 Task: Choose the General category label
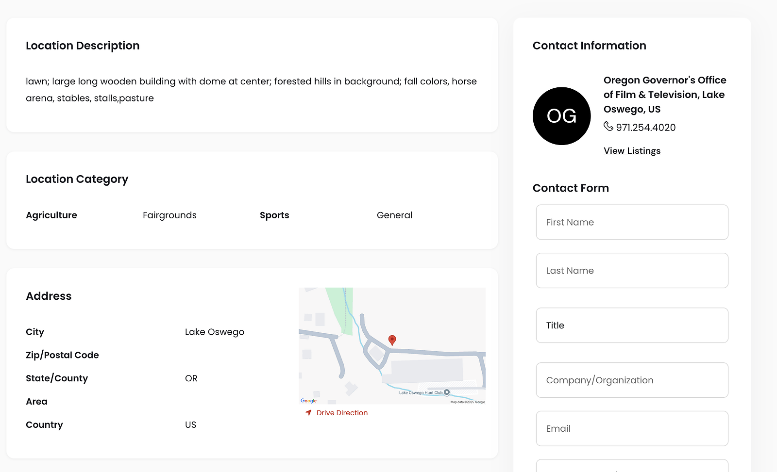pos(394,215)
